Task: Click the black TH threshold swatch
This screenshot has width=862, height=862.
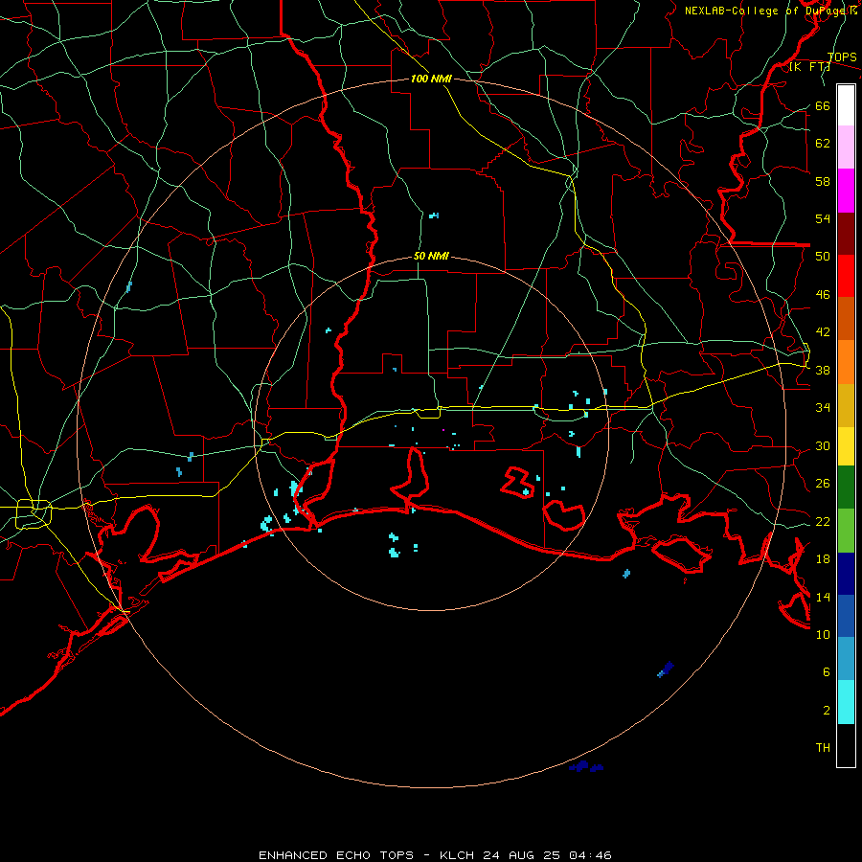Action: click(846, 745)
